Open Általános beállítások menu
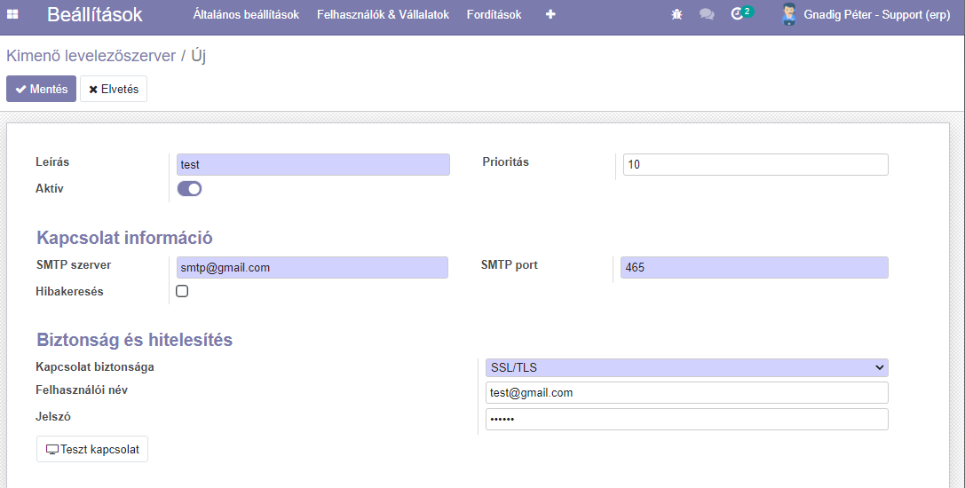 tap(246, 14)
